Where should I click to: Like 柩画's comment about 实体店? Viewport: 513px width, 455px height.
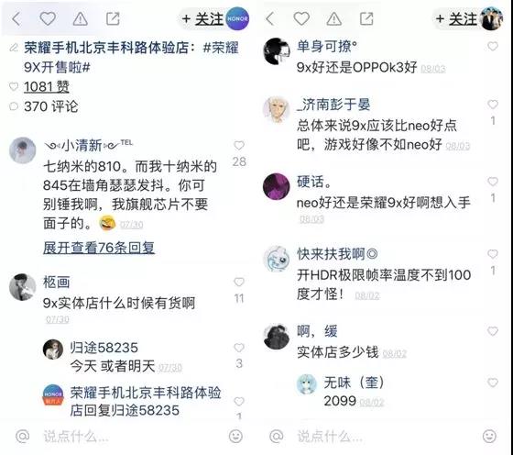(239, 282)
